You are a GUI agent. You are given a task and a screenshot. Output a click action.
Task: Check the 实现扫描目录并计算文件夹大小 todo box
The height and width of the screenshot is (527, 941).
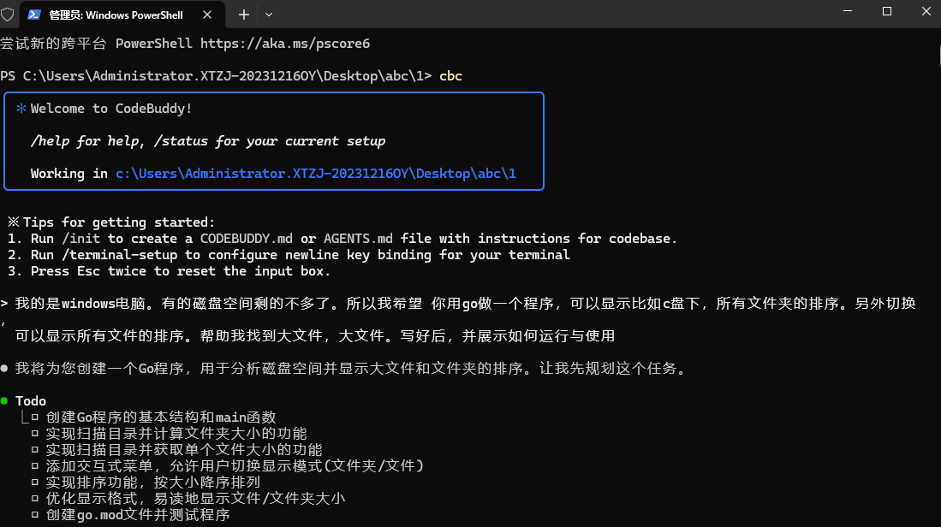[x=35, y=433]
